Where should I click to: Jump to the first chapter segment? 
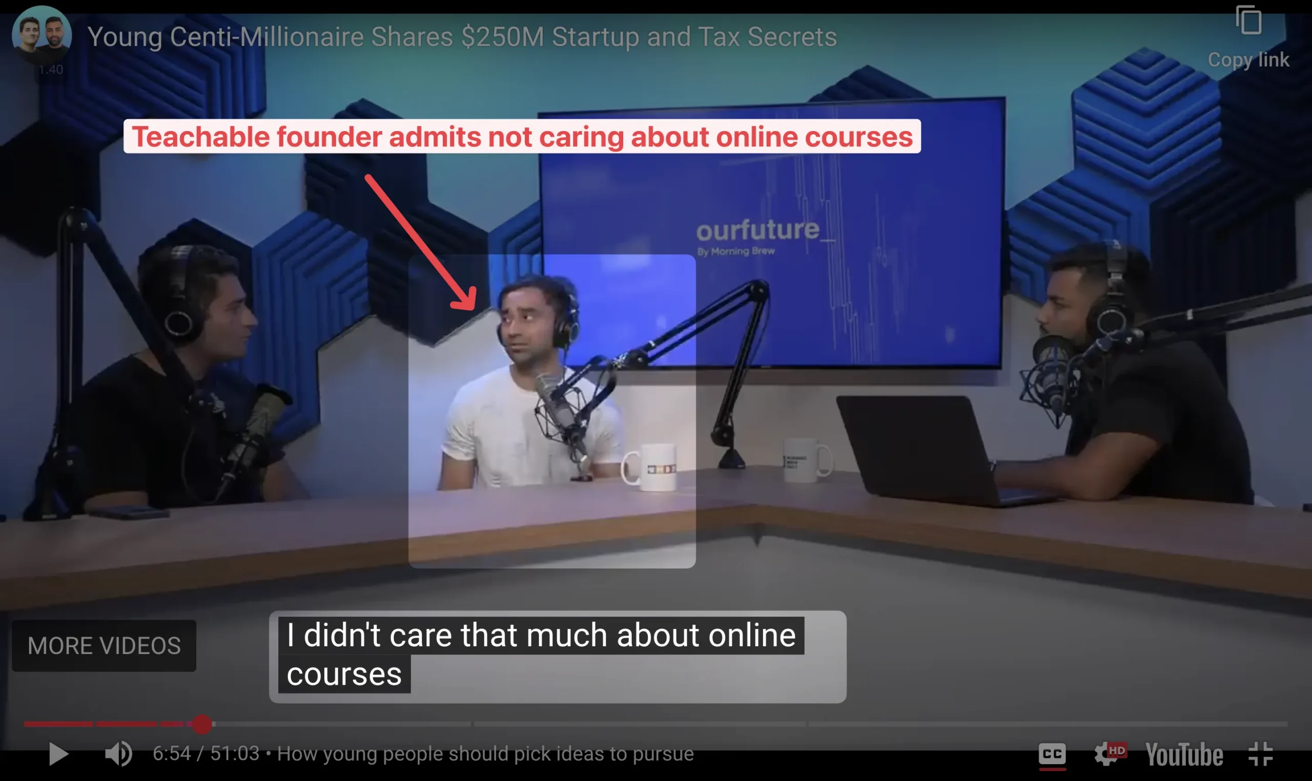(58, 724)
